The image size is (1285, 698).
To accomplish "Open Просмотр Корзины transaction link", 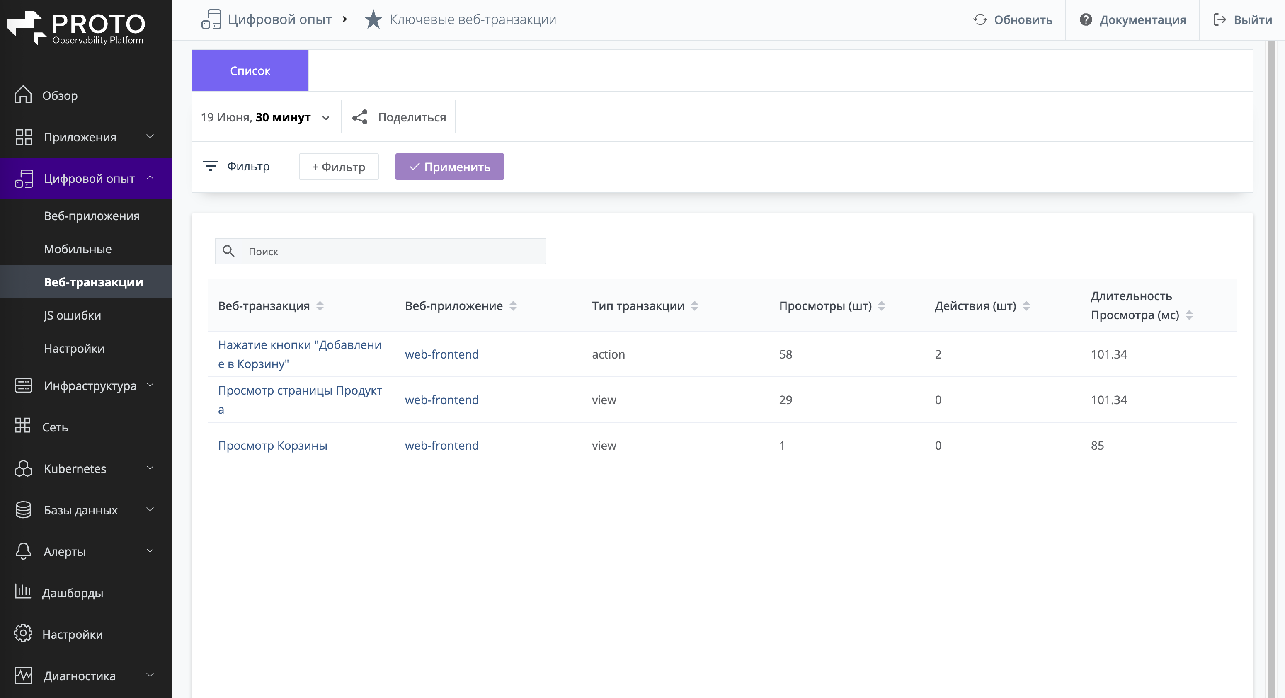I will (272, 445).
